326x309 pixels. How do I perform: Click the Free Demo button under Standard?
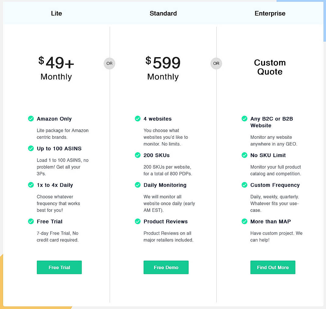(166, 267)
